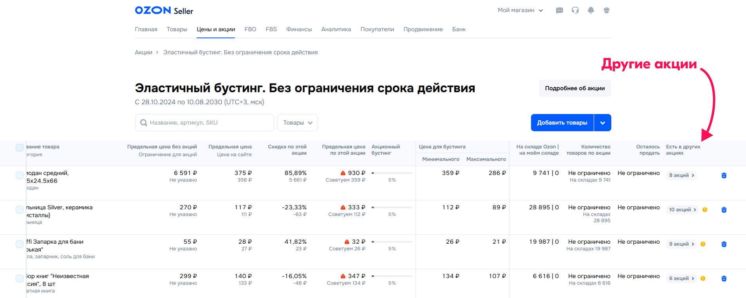Image resolution: width=746 pixels, height=298 pixels.
Task: Click yellow warning next to 10 акций
Action: [705, 210]
